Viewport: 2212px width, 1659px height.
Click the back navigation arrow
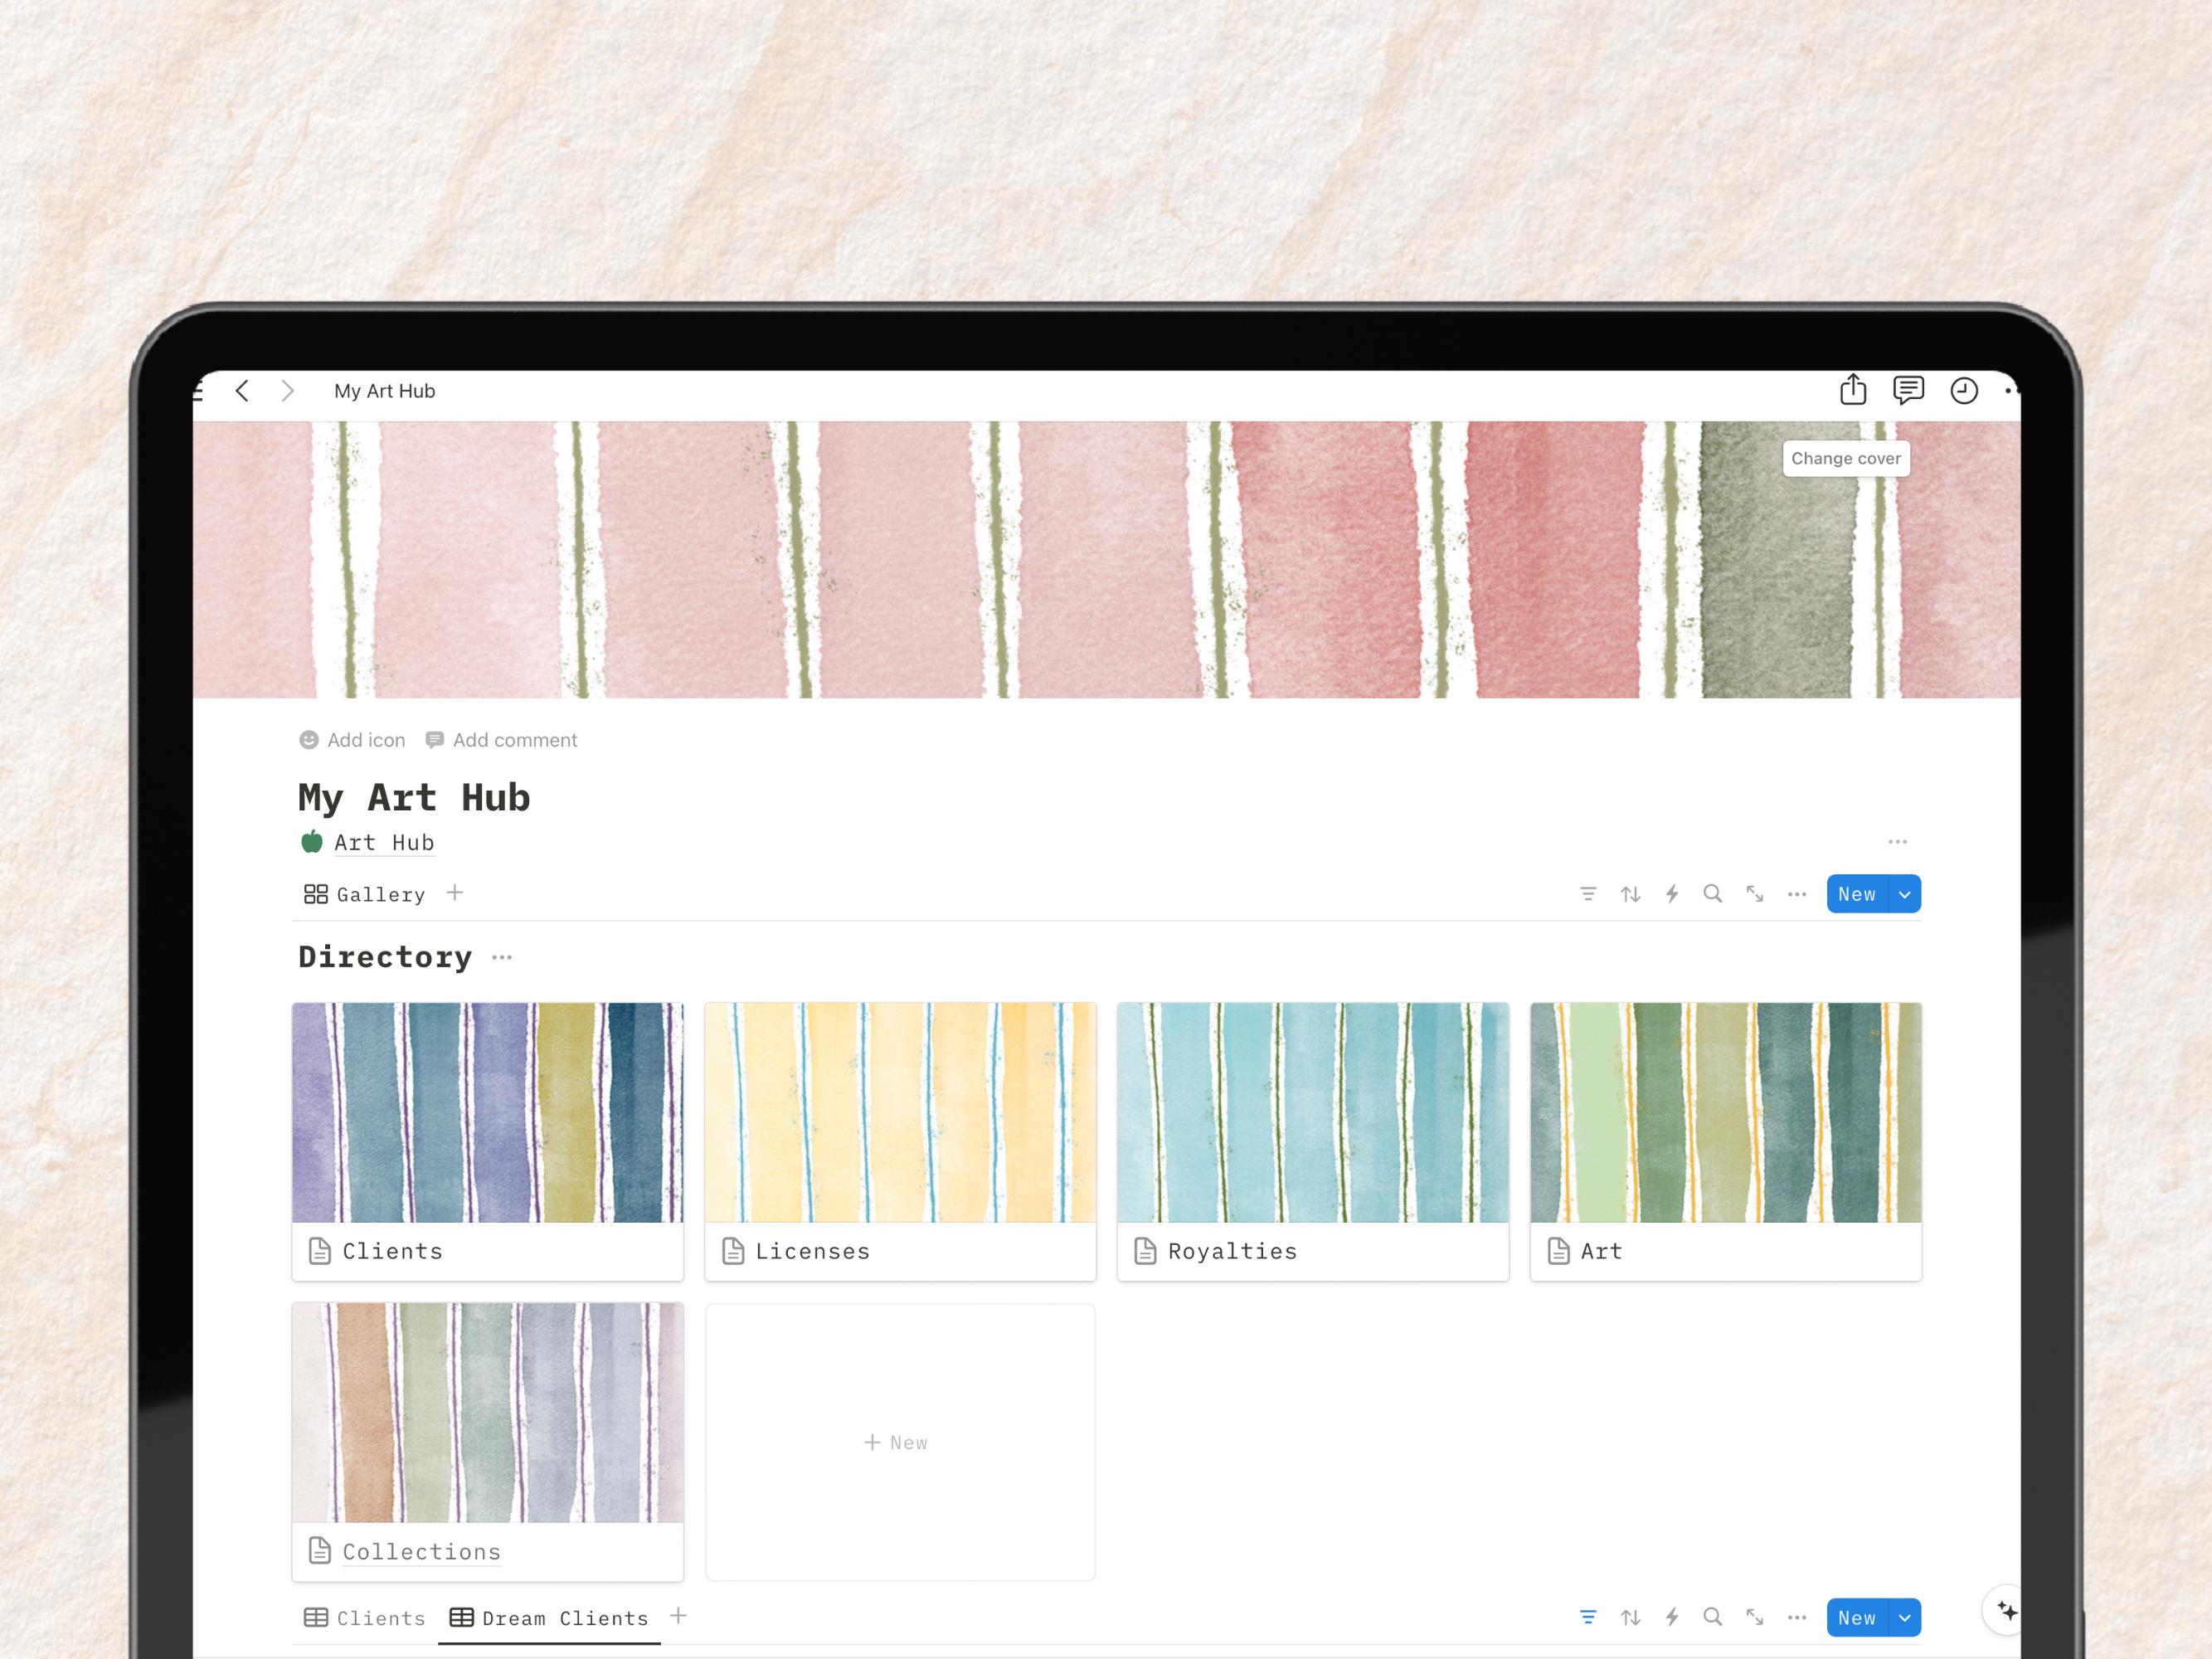(242, 391)
